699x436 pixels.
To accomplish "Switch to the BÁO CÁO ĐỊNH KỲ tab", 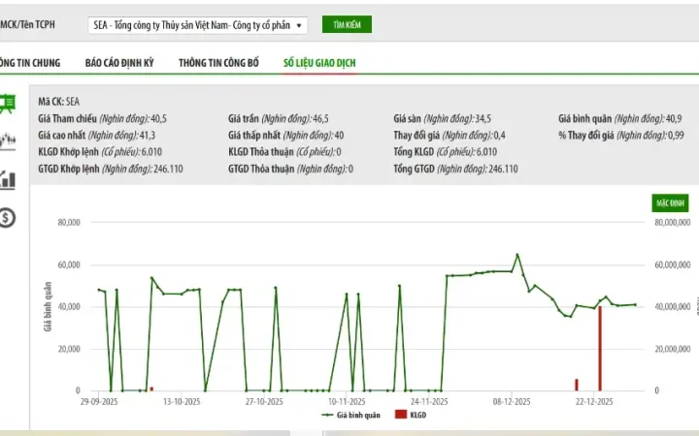I will [119, 63].
